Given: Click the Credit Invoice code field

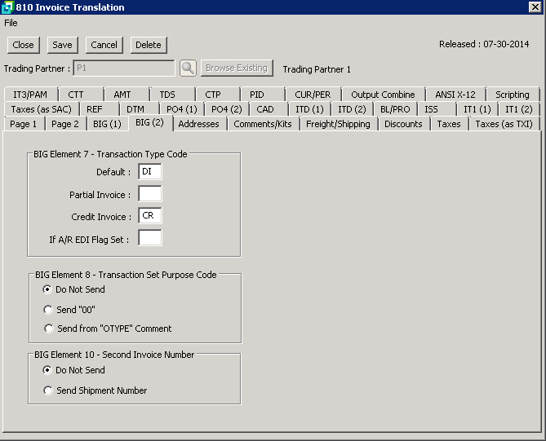Looking at the screenshot, I should click(x=150, y=217).
